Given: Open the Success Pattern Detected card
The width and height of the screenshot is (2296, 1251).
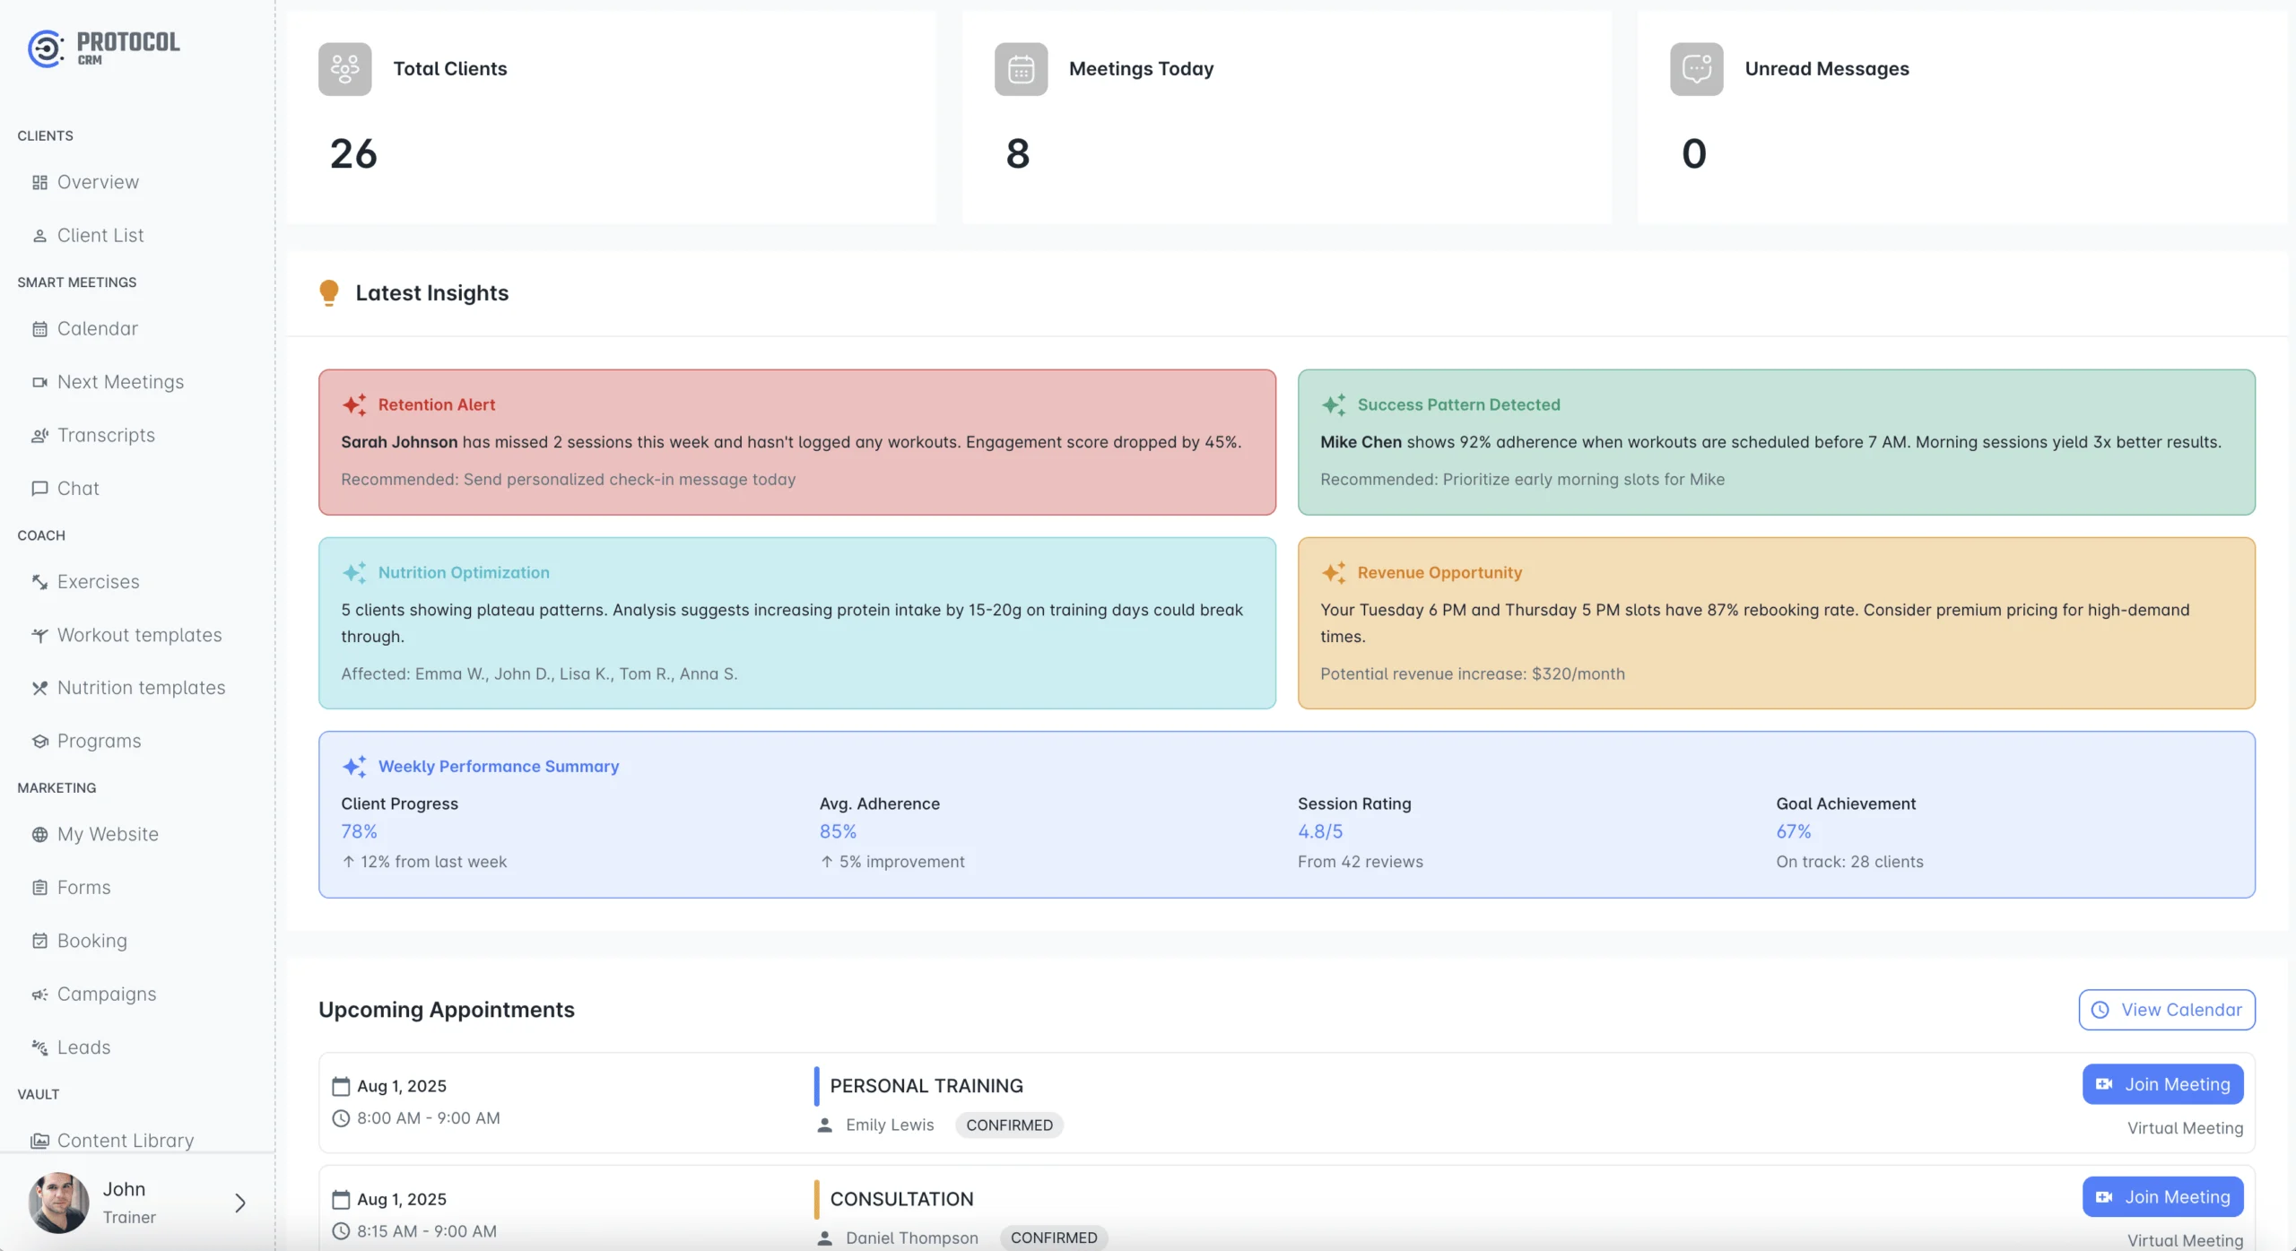Looking at the screenshot, I should 1776,442.
